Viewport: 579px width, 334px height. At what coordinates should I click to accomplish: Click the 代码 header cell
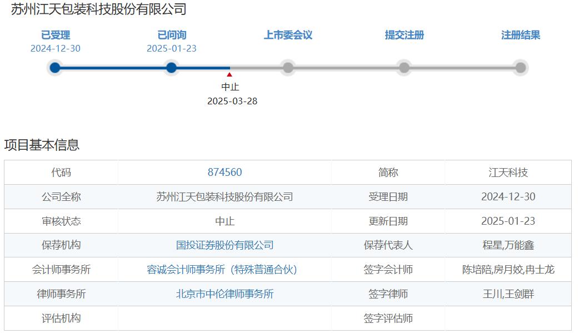coord(61,172)
